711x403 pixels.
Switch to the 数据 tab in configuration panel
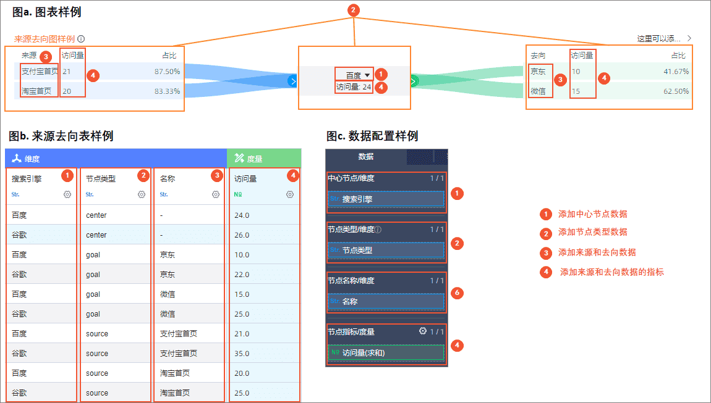click(x=366, y=156)
